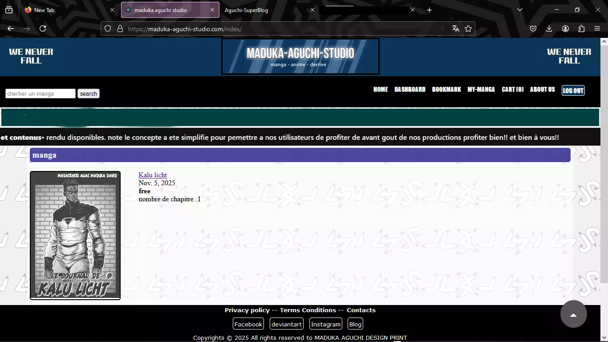The image size is (608, 342).
Task: Focus the 'chercher un manga' search field
Action: 41,94
